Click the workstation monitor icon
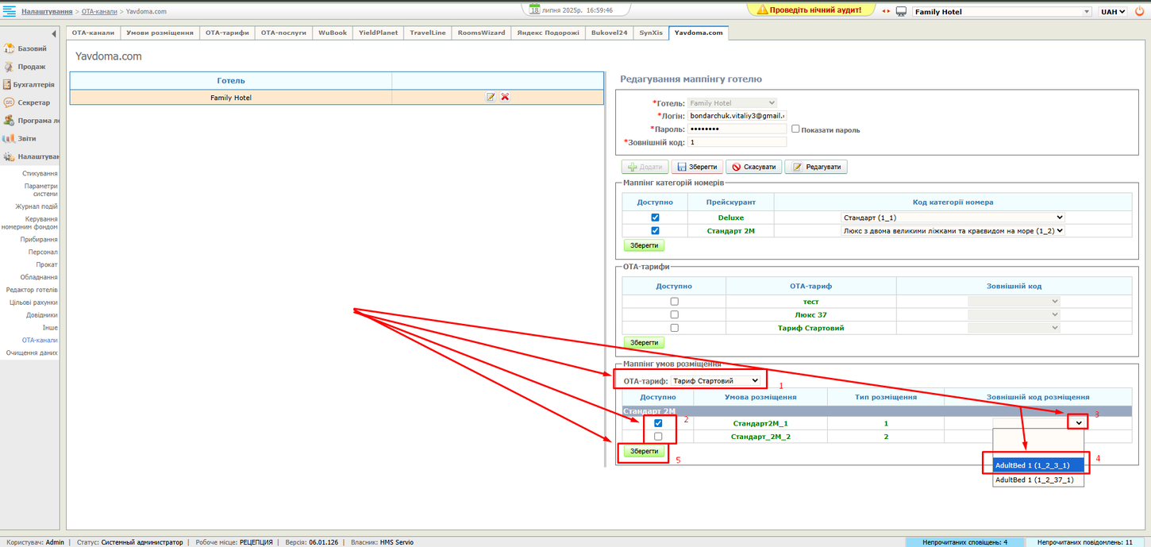Image resolution: width=1151 pixels, height=547 pixels. tap(901, 12)
